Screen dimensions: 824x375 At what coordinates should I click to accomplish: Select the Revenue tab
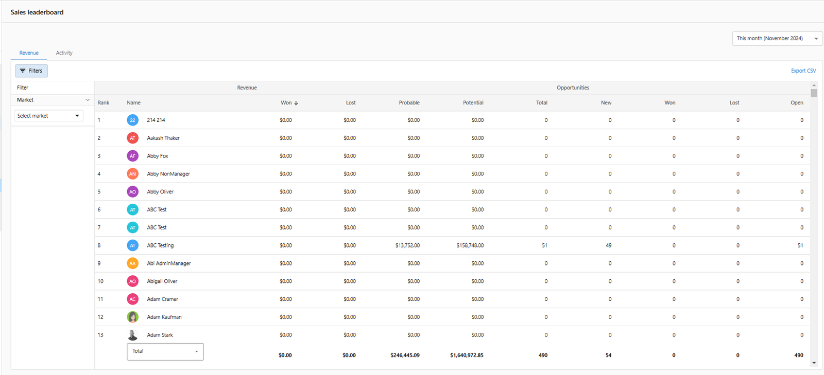[29, 53]
